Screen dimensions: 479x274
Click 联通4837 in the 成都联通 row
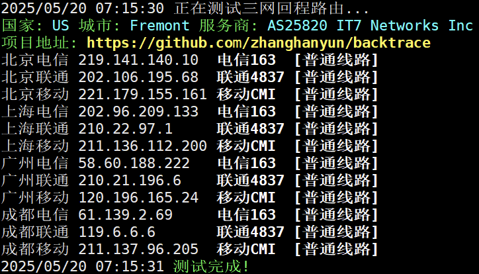(x=251, y=232)
